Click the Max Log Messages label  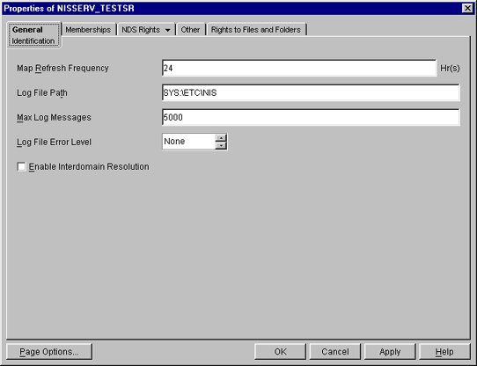tap(54, 117)
